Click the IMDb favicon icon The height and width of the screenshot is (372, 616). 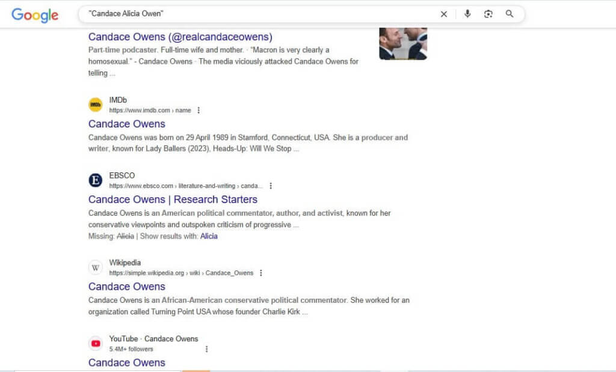[96, 105]
